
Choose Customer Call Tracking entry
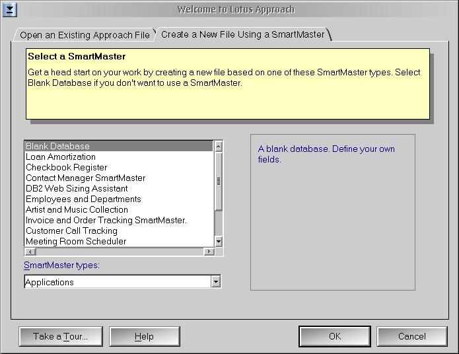point(119,230)
